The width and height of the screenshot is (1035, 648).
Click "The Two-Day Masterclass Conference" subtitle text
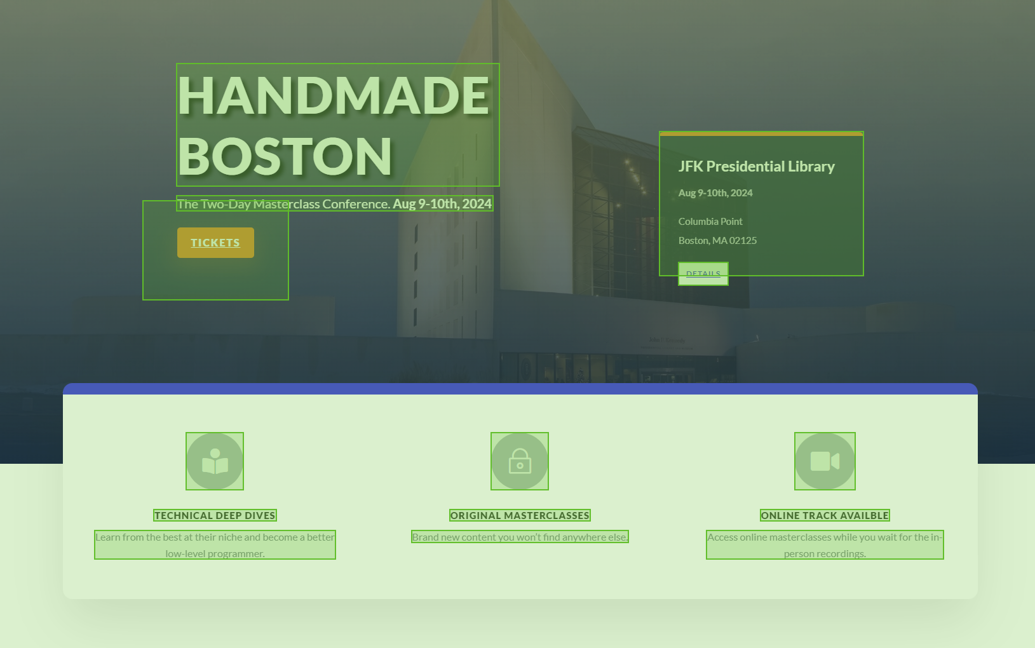[283, 204]
